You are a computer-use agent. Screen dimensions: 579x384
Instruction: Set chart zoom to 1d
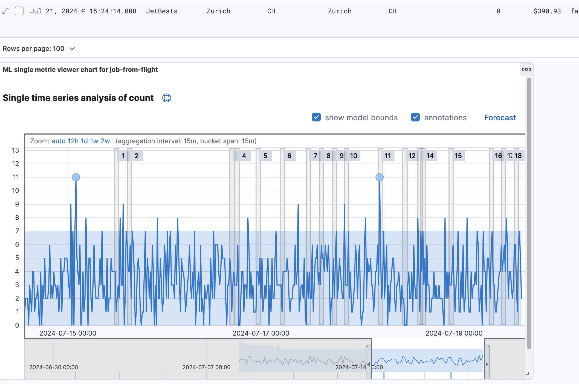pos(84,141)
